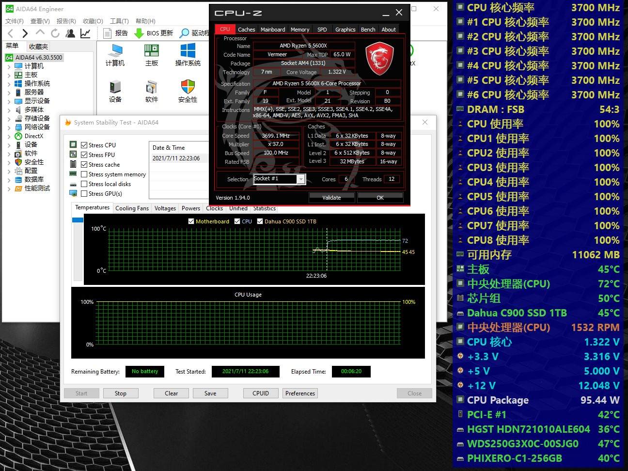
Task: Click the Stress system memory RAM icon
Action: pyautogui.click(x=73, y=174)
